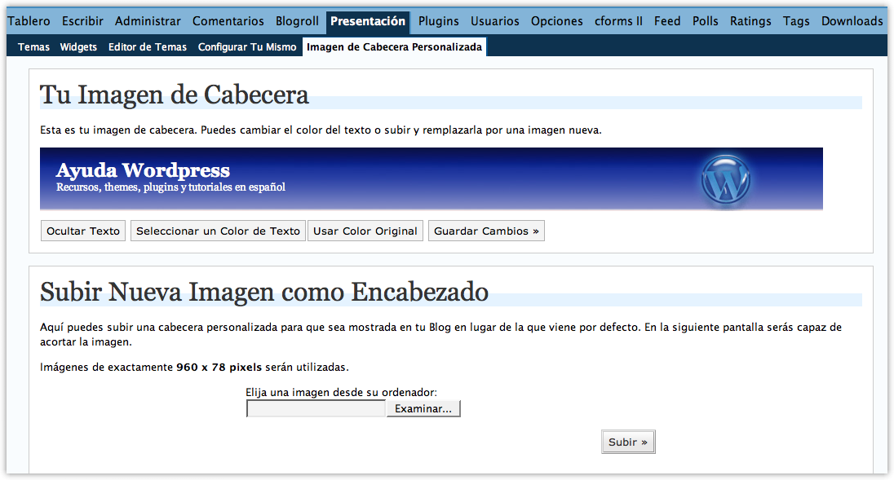894x480 pixels.
Task: Go to the Escribir section
Action: 82,21
